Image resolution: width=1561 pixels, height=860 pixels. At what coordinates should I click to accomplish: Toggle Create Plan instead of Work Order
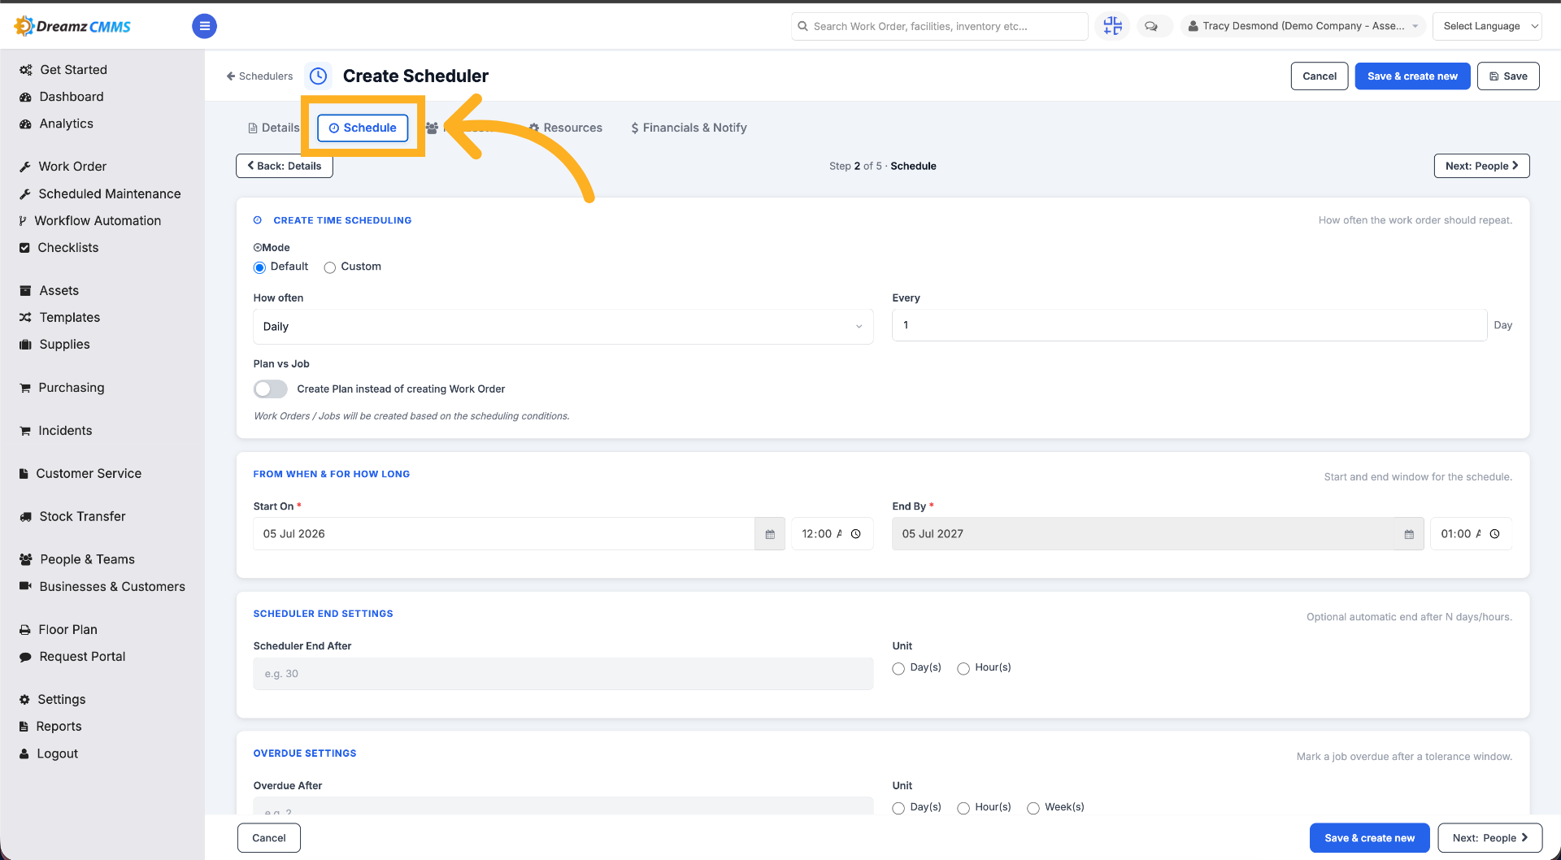click(271, 389)
